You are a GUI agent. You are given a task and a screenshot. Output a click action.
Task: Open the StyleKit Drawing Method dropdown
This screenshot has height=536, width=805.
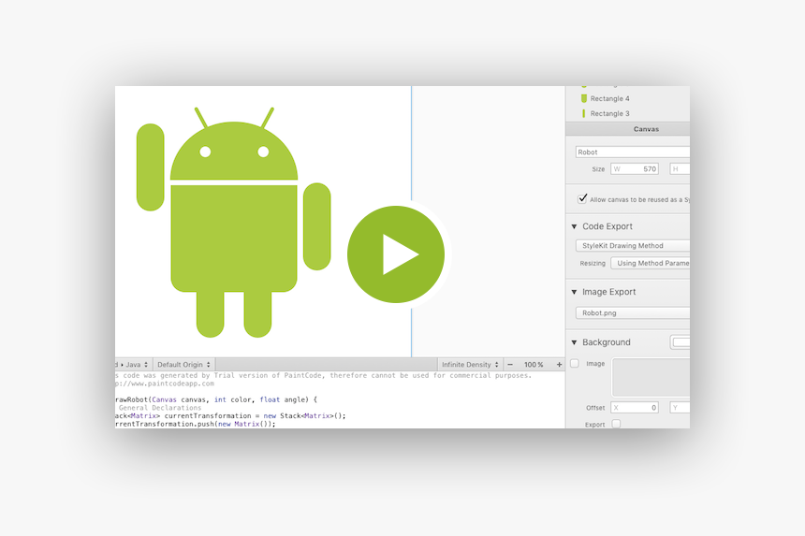[x=633, y=246]
